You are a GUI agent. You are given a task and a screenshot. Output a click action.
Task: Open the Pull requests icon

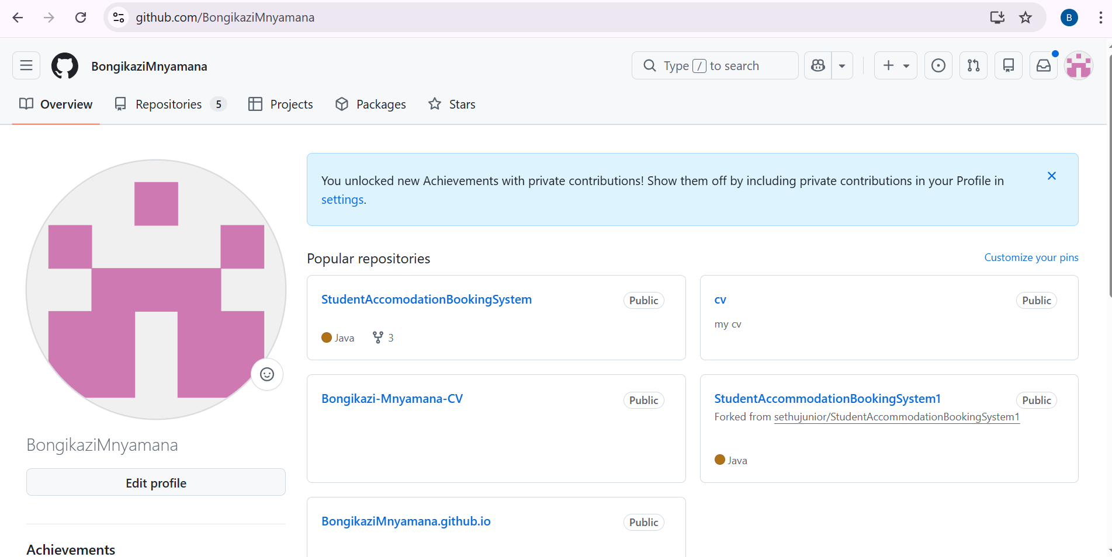[x=973, y=65]
